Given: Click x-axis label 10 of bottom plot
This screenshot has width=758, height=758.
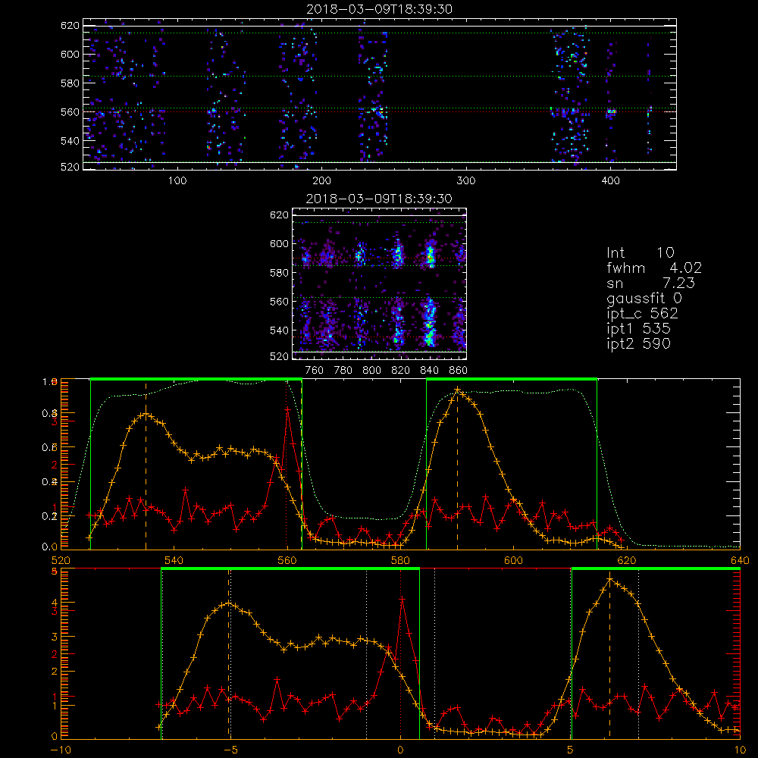Looking at the screenshot, I should pyautogui.click(x=740, y=750).
